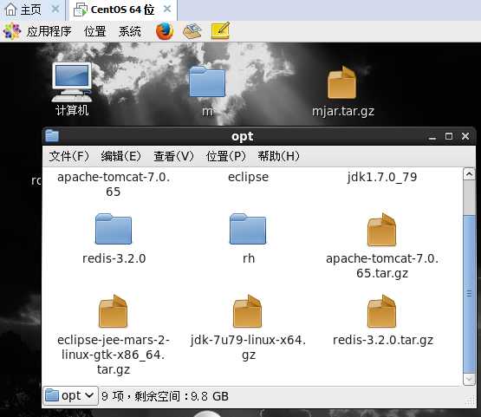This screenshot has height=417, width=481.
Task: Click apache-tomcat-7.0.65.tar.gz file name text
Action: point(382,266)
